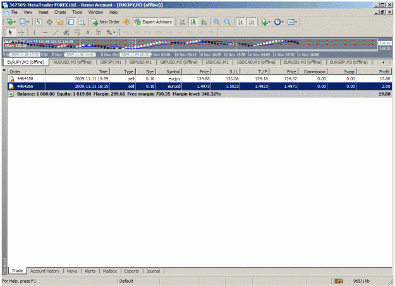Open the Profiles dropdown in toolbar

[x=24, y=22]
